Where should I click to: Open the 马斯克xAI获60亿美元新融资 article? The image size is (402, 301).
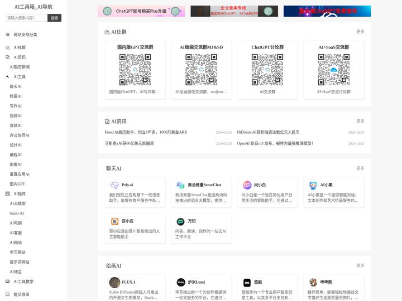tap(129, 144)
